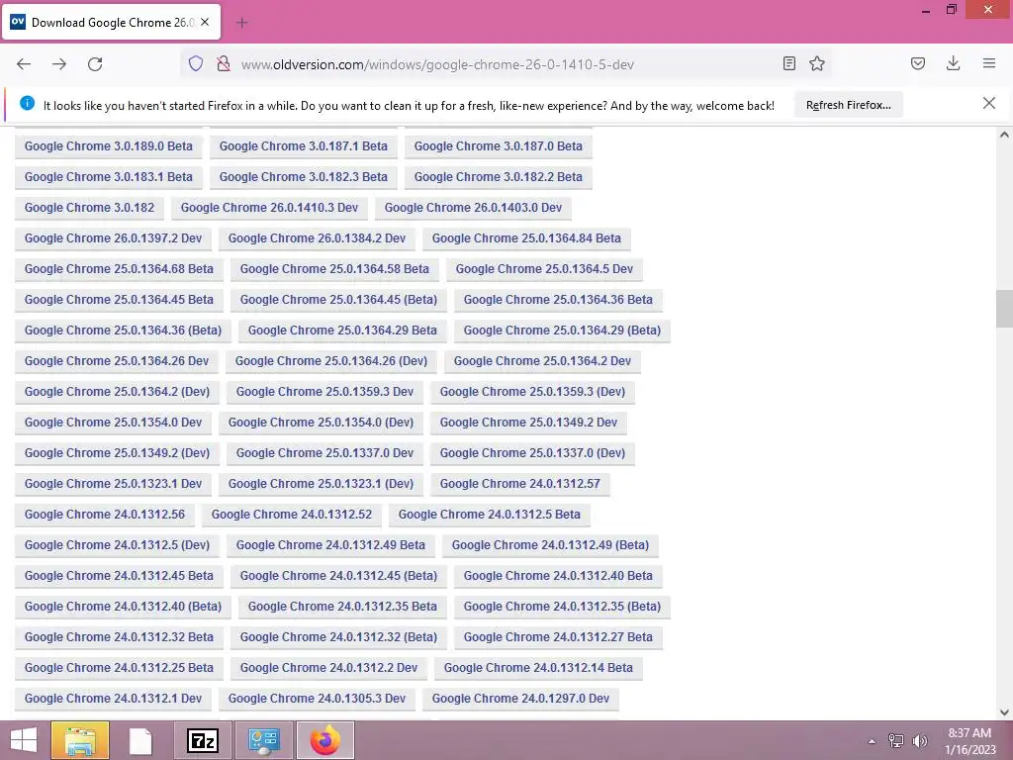Select Google Chrome 24.0.1312.5 Beta
This screenshot has height=760, width=1013.
click(489, 515)
